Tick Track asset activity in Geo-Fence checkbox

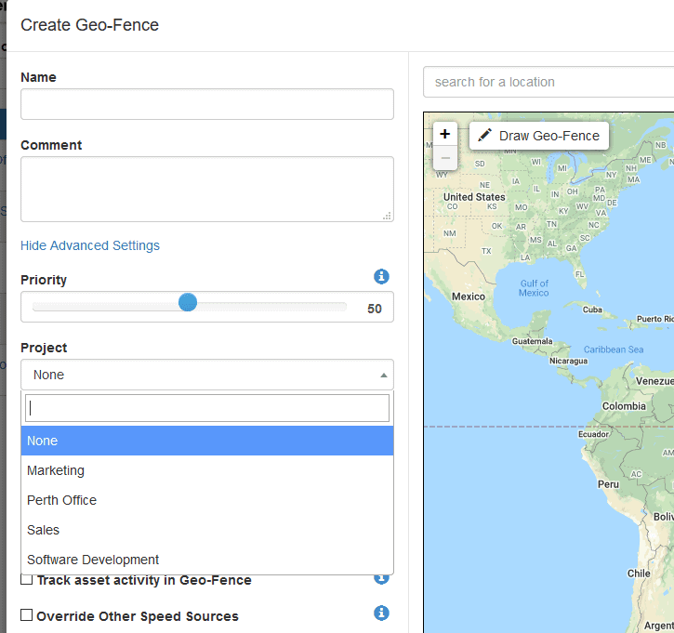[27, 579]
